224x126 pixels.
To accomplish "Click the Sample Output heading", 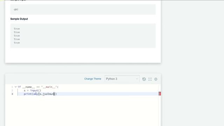I will [19, 19].
